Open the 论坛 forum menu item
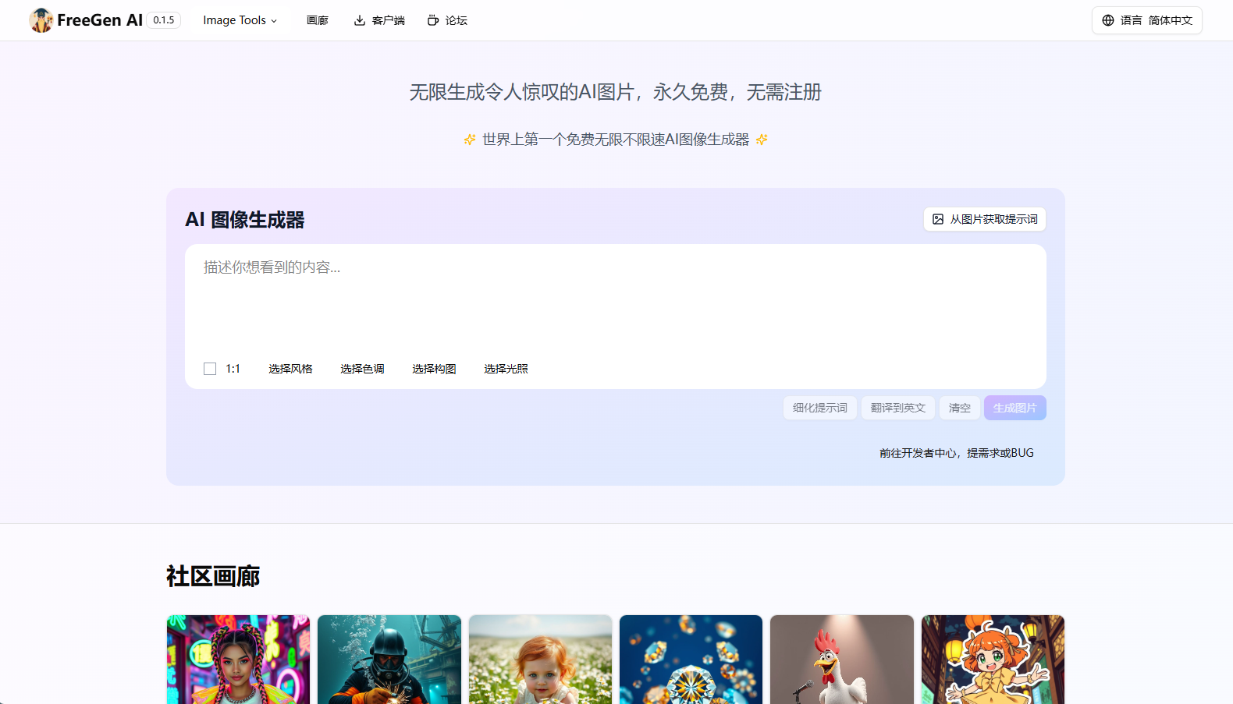 [456, 20]
